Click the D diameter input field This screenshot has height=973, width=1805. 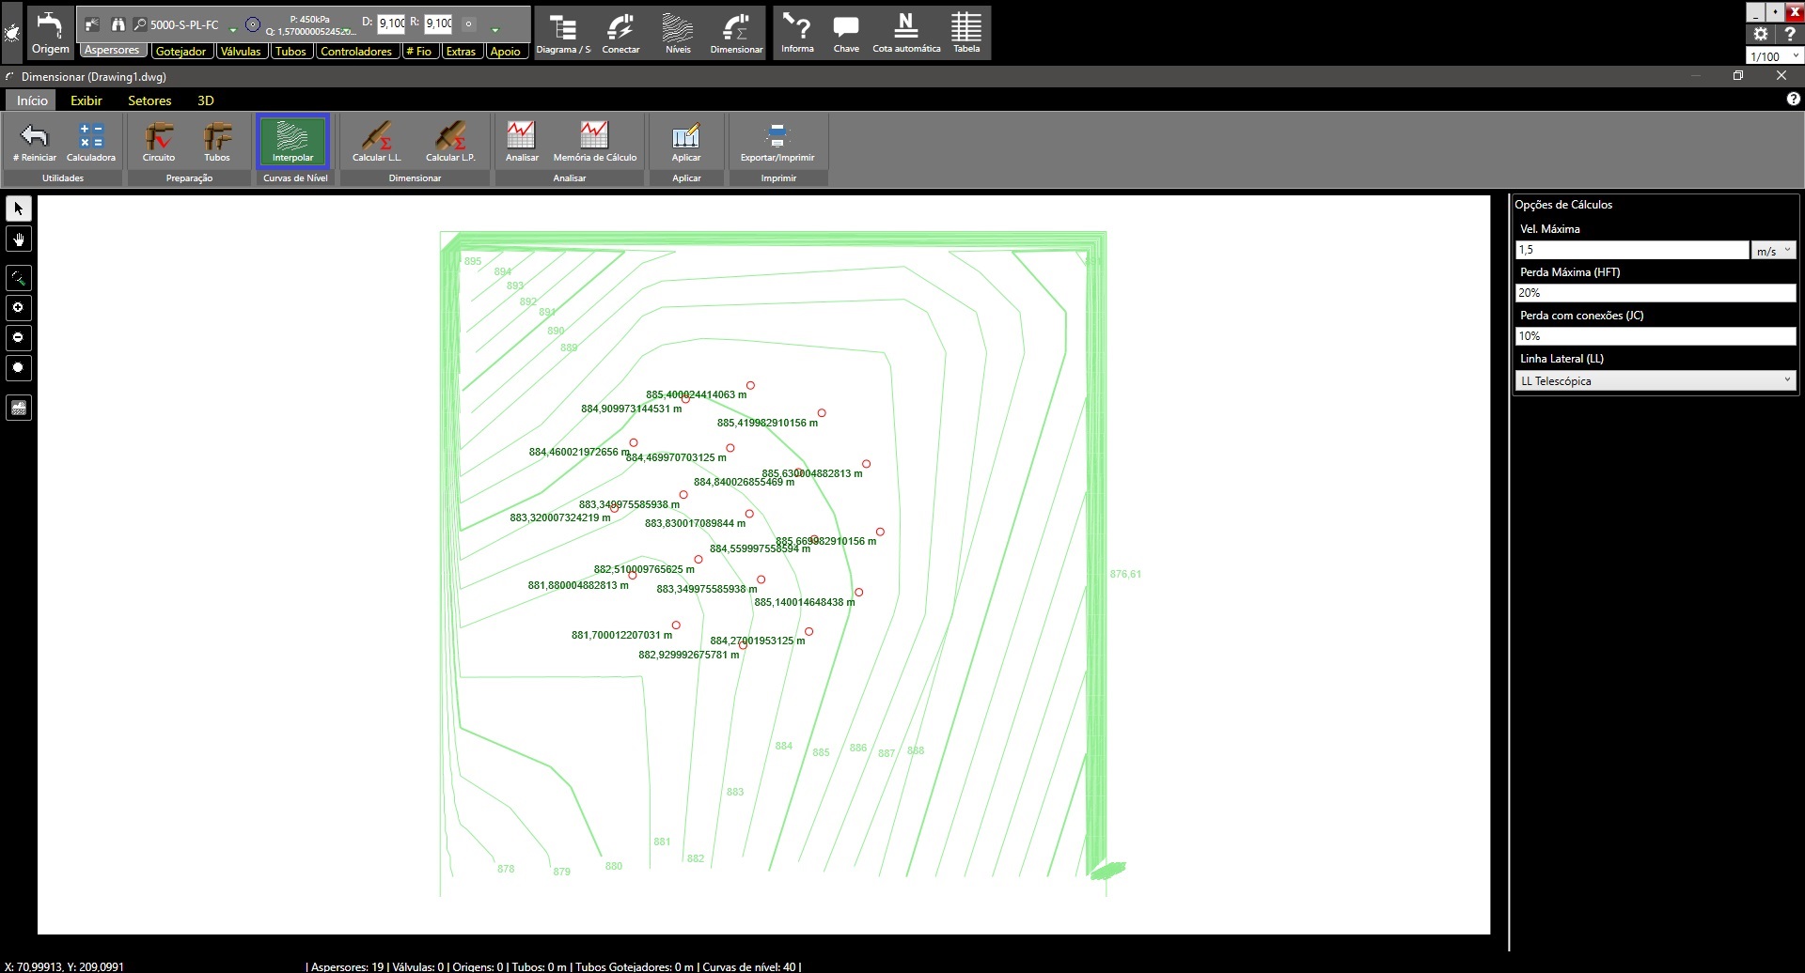tap(391, 23)
